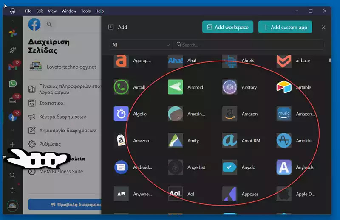Select the Apple D... app label
Image resolution: width=340 pixels, height=220 pixels.
[x=306, y=194]
